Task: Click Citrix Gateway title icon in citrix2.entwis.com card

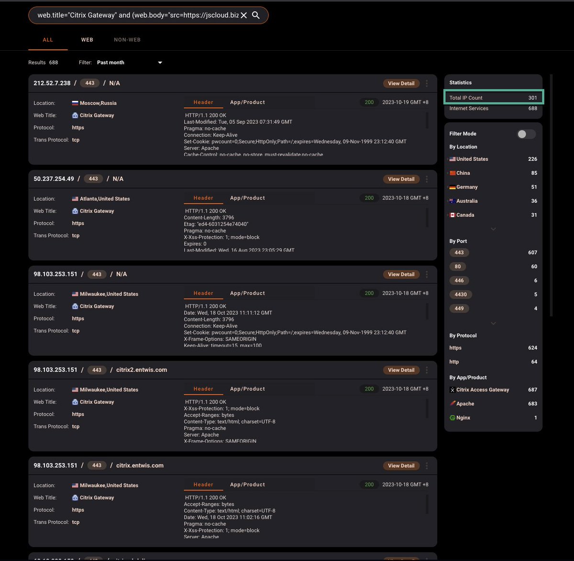Action: coord(75,402)
